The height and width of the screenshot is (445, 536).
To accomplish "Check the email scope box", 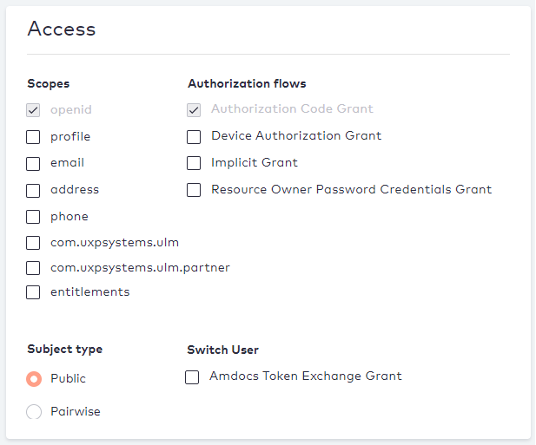I will pos(33,164).
